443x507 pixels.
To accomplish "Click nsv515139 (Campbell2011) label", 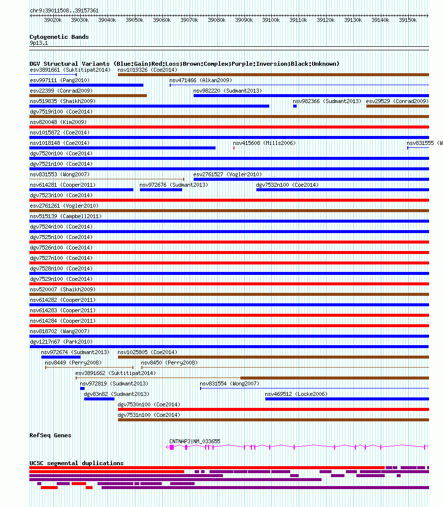I will coord(66,216).
